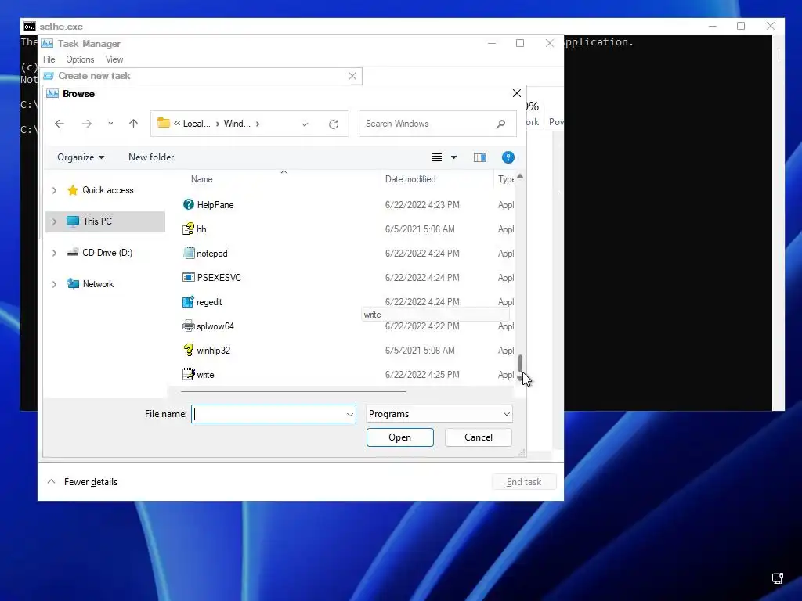Sort by Date modified column
802x601 pixels.
pos(410,179)
